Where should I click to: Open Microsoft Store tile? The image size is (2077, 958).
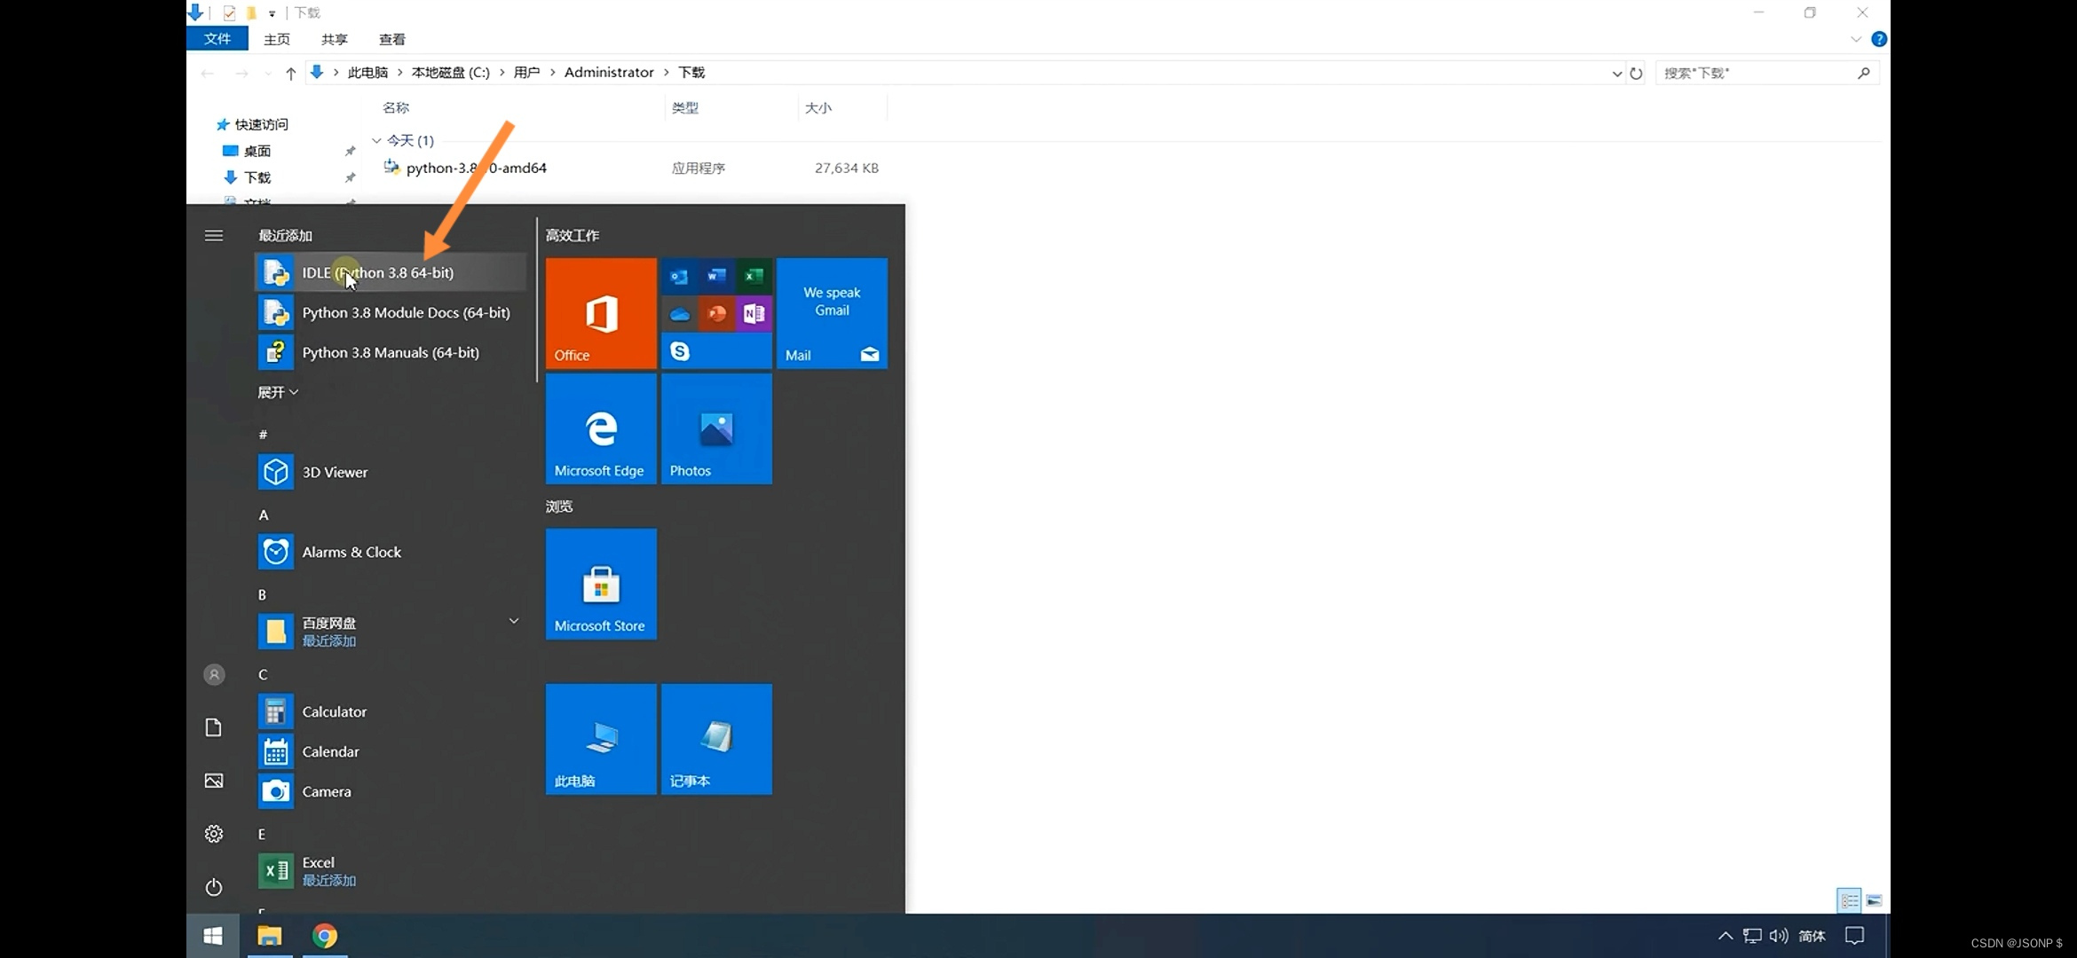point(601,584)
